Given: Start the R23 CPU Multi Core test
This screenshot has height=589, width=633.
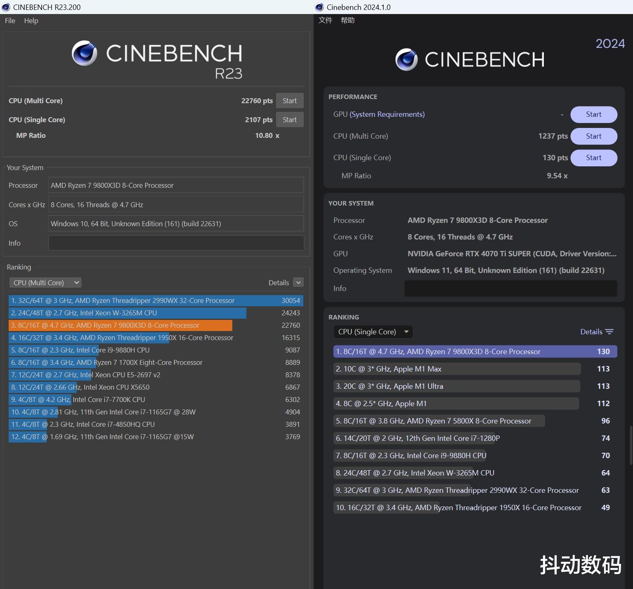Looking at the screenshot, I should (x=290, y=101).
